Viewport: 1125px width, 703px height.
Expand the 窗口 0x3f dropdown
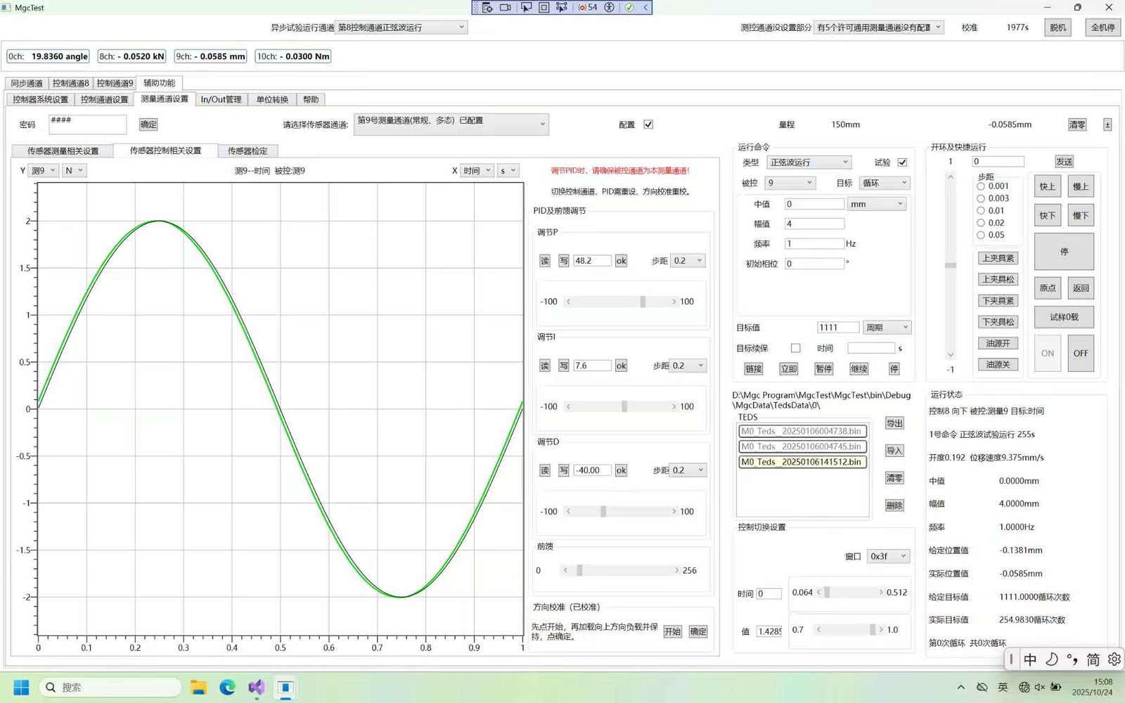[x=888, y=556]
